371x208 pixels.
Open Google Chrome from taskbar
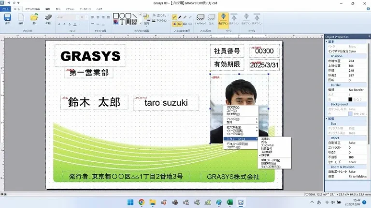pyautogui.click(x=142, y=202)
